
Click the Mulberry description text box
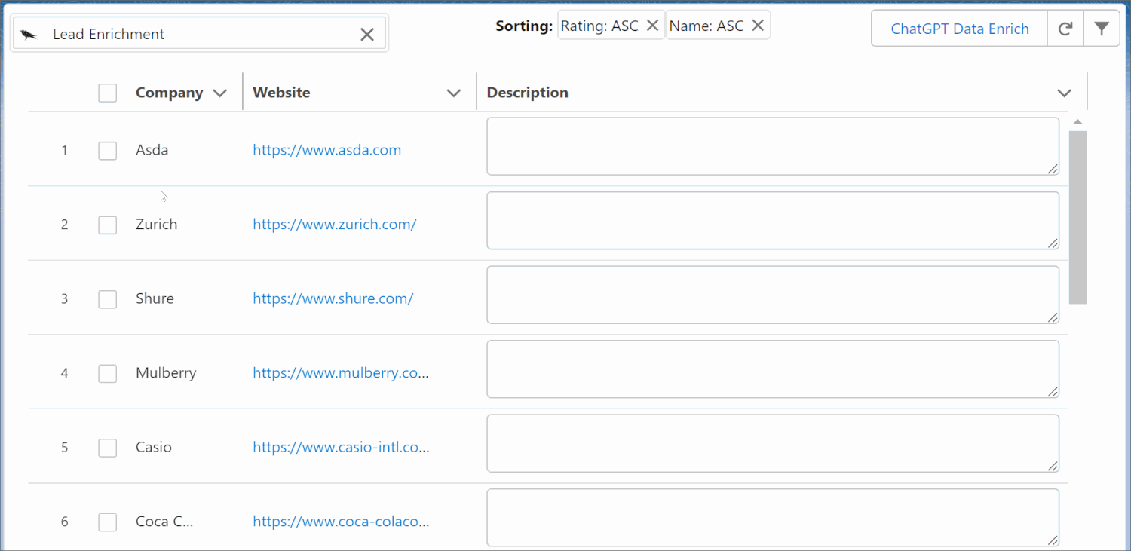tap(773, 369)
